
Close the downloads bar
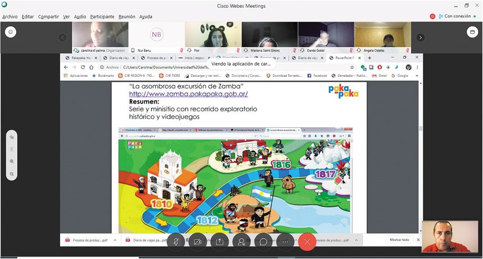point(418,240)
